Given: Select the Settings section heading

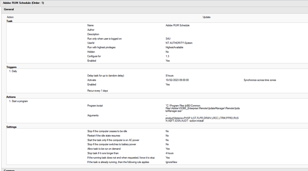Looking at the screenshot, I should click(x=11, y=127).
